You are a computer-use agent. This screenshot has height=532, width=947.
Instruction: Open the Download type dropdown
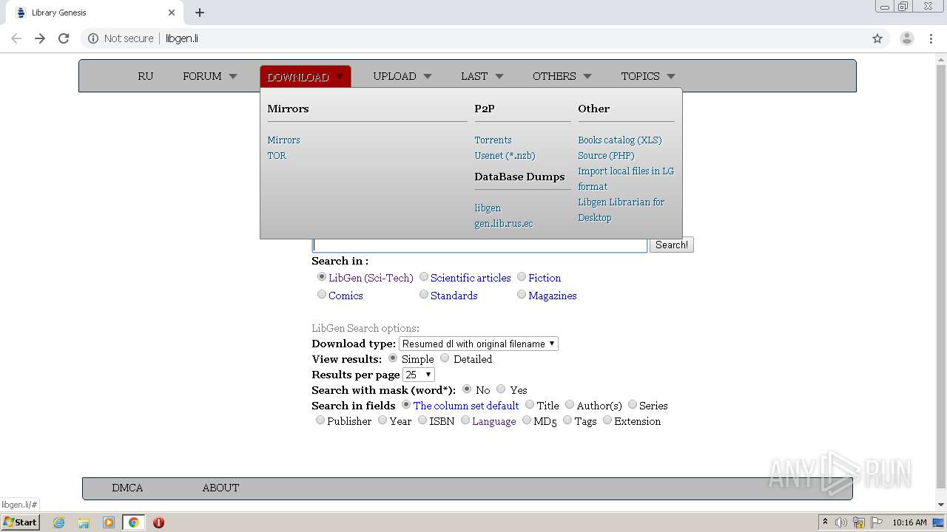[x=479, y=344]
